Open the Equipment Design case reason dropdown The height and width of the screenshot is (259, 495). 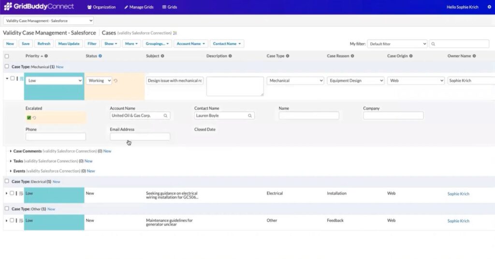(355, 81)
